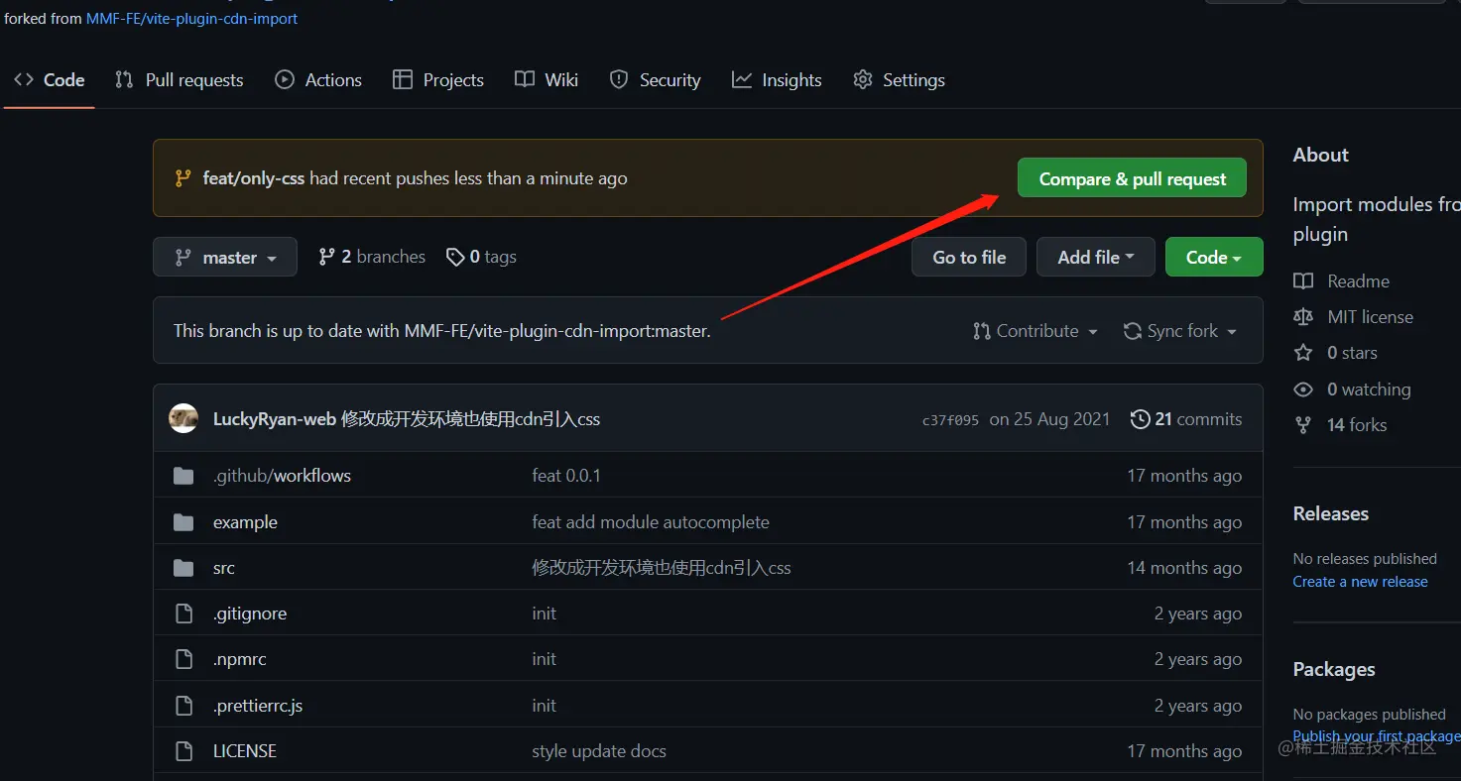1461x781 pixels.
Task: Open the 'style update docs' commit message
Action: tap(599, 751)
